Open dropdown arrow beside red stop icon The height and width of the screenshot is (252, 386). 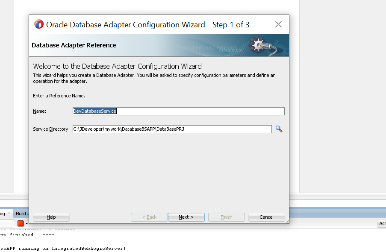(x=27, y=224)
